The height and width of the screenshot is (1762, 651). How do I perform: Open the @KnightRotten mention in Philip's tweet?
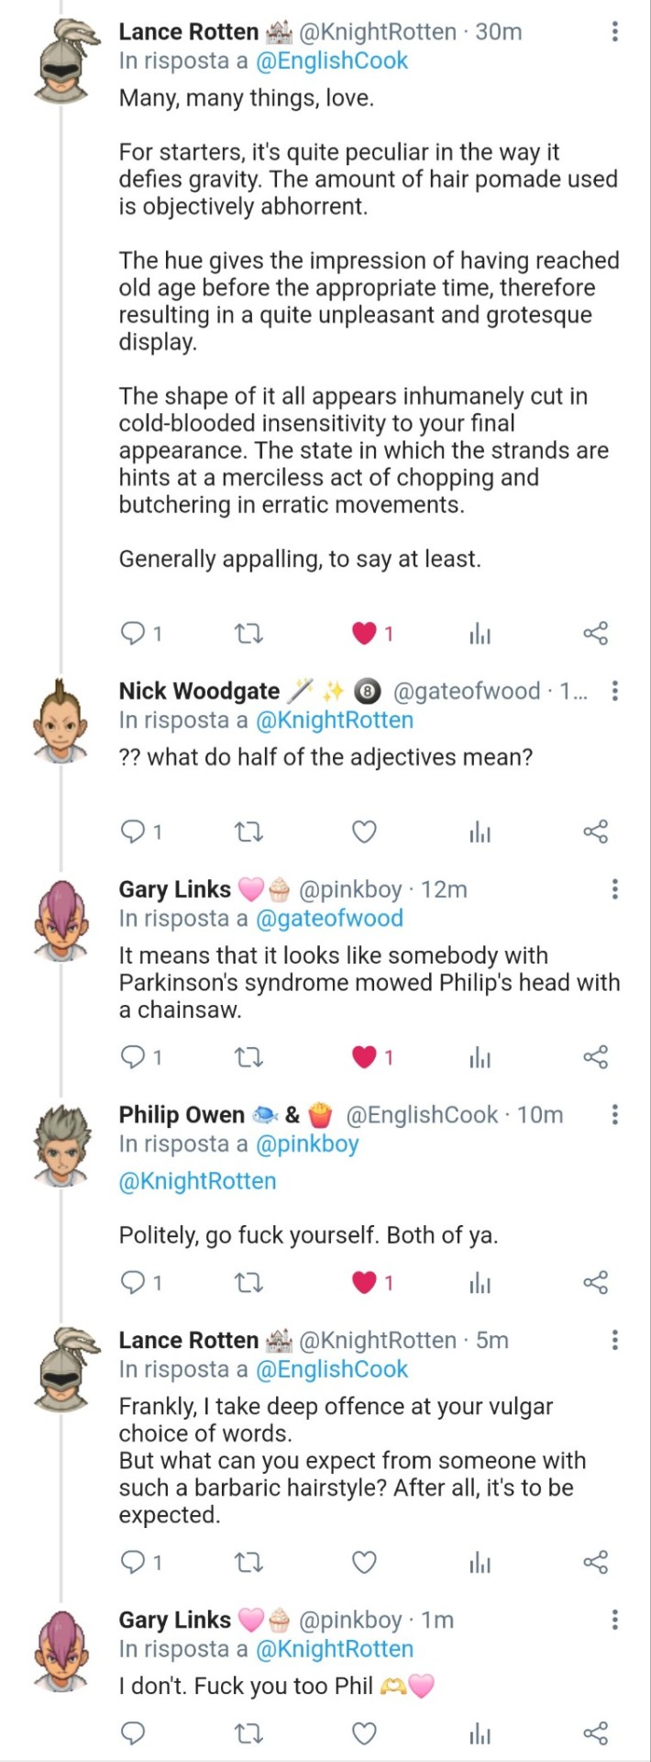coord(197,1181)
